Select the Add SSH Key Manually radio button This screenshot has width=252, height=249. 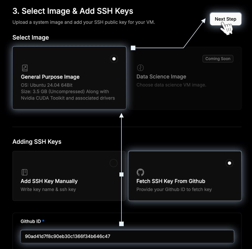(x=113, y=163)
